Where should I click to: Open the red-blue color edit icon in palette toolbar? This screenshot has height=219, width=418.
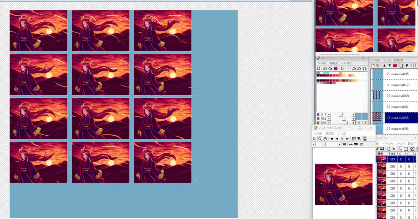coord(336,69)
